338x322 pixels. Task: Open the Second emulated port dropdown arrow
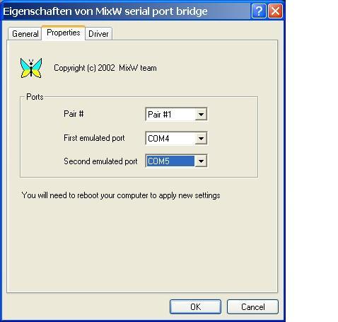pos(201,161)
